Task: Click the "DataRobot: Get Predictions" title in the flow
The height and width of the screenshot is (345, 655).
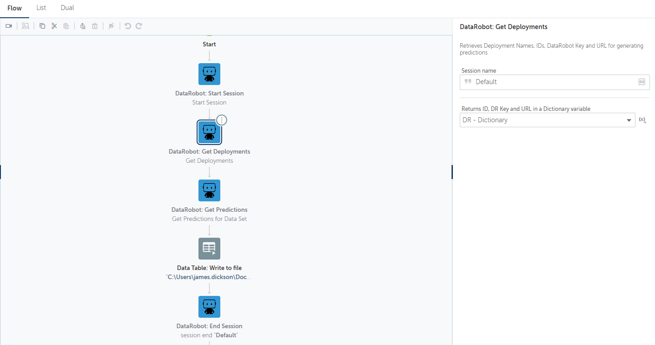Action: pos(209,210)
